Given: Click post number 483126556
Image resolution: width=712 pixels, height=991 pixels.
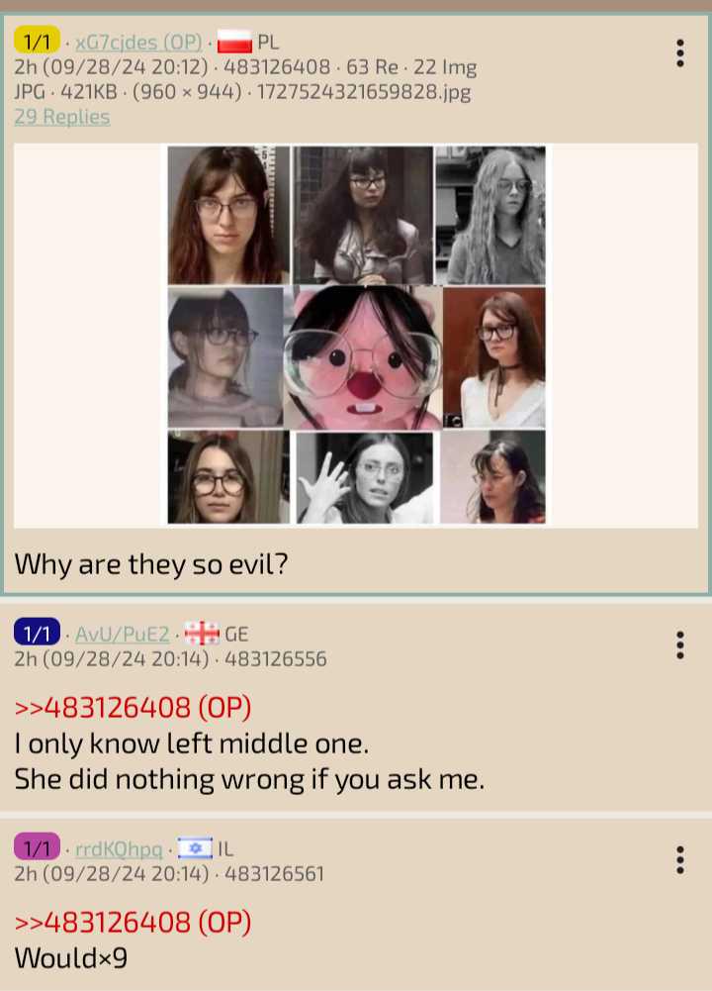Looking at the screenshot, I should 276,659.
